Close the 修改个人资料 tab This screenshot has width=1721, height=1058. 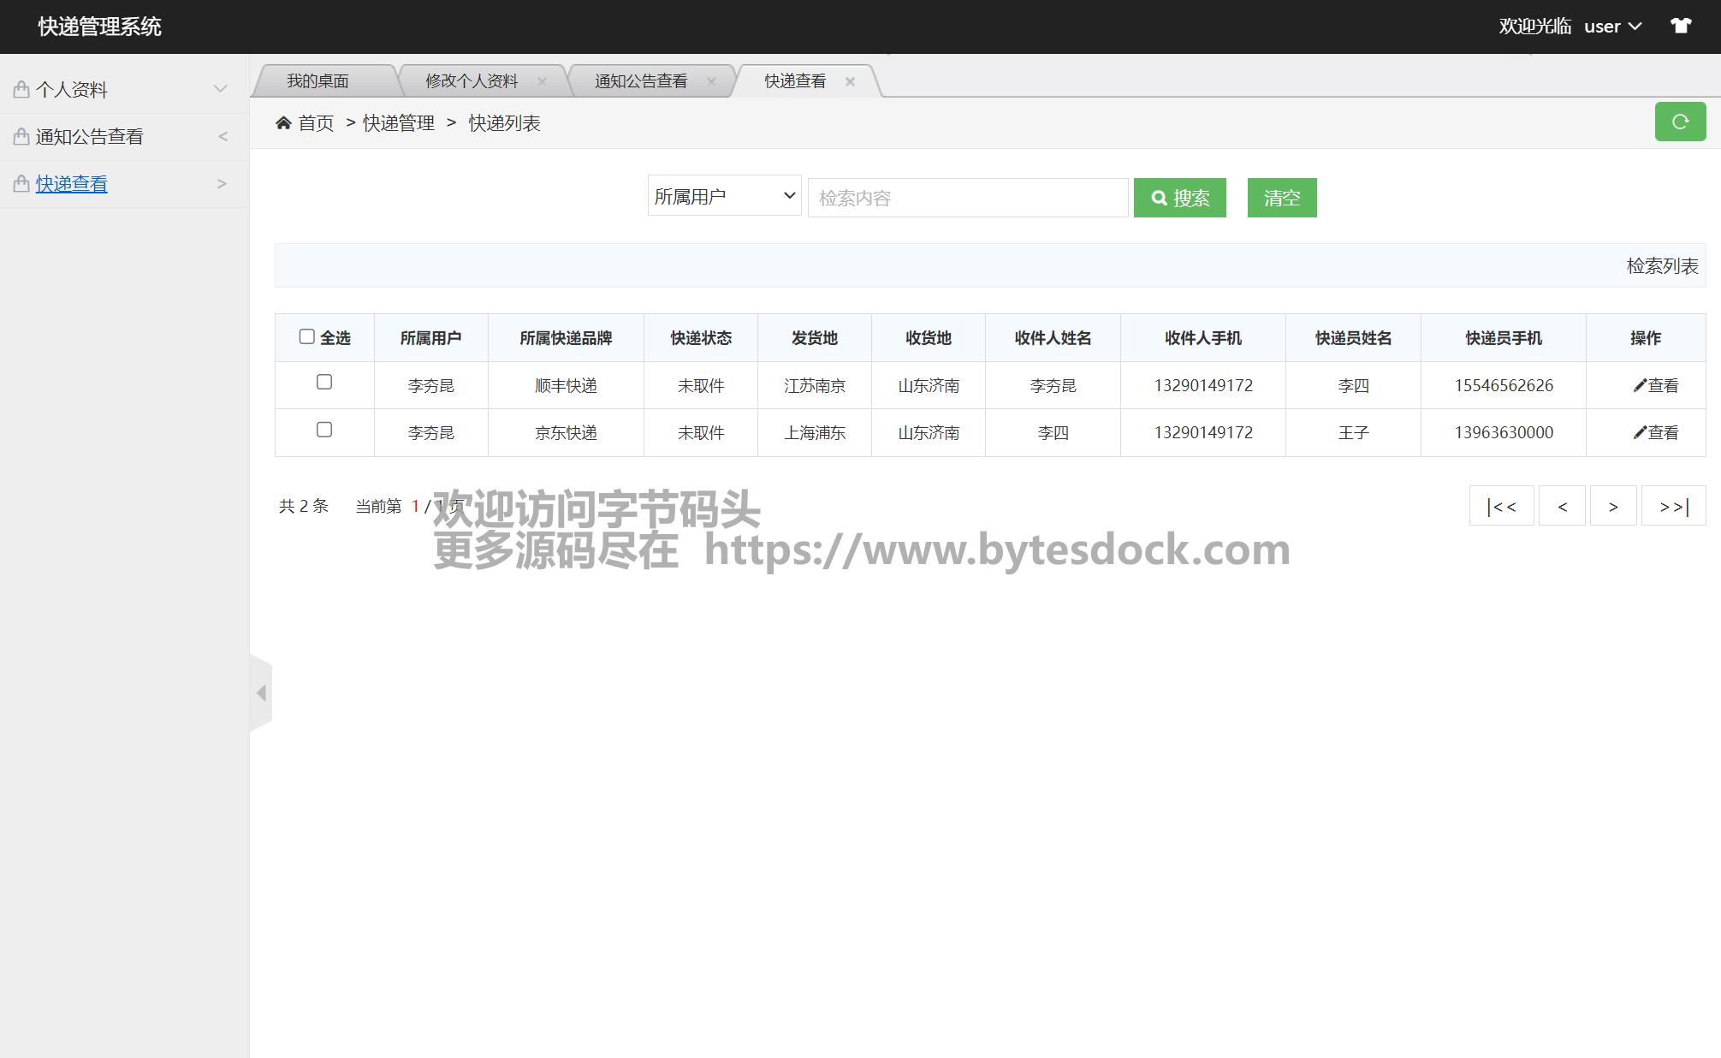click(x=542, y=81)
